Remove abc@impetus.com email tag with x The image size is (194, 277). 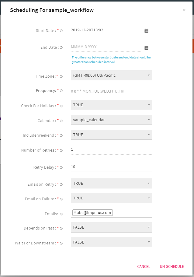coord(75,213)
